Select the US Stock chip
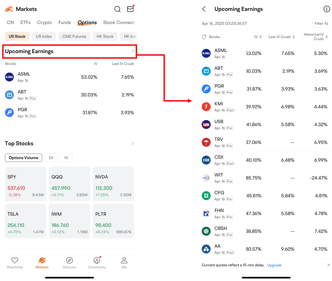 click(x=17, y=36)
